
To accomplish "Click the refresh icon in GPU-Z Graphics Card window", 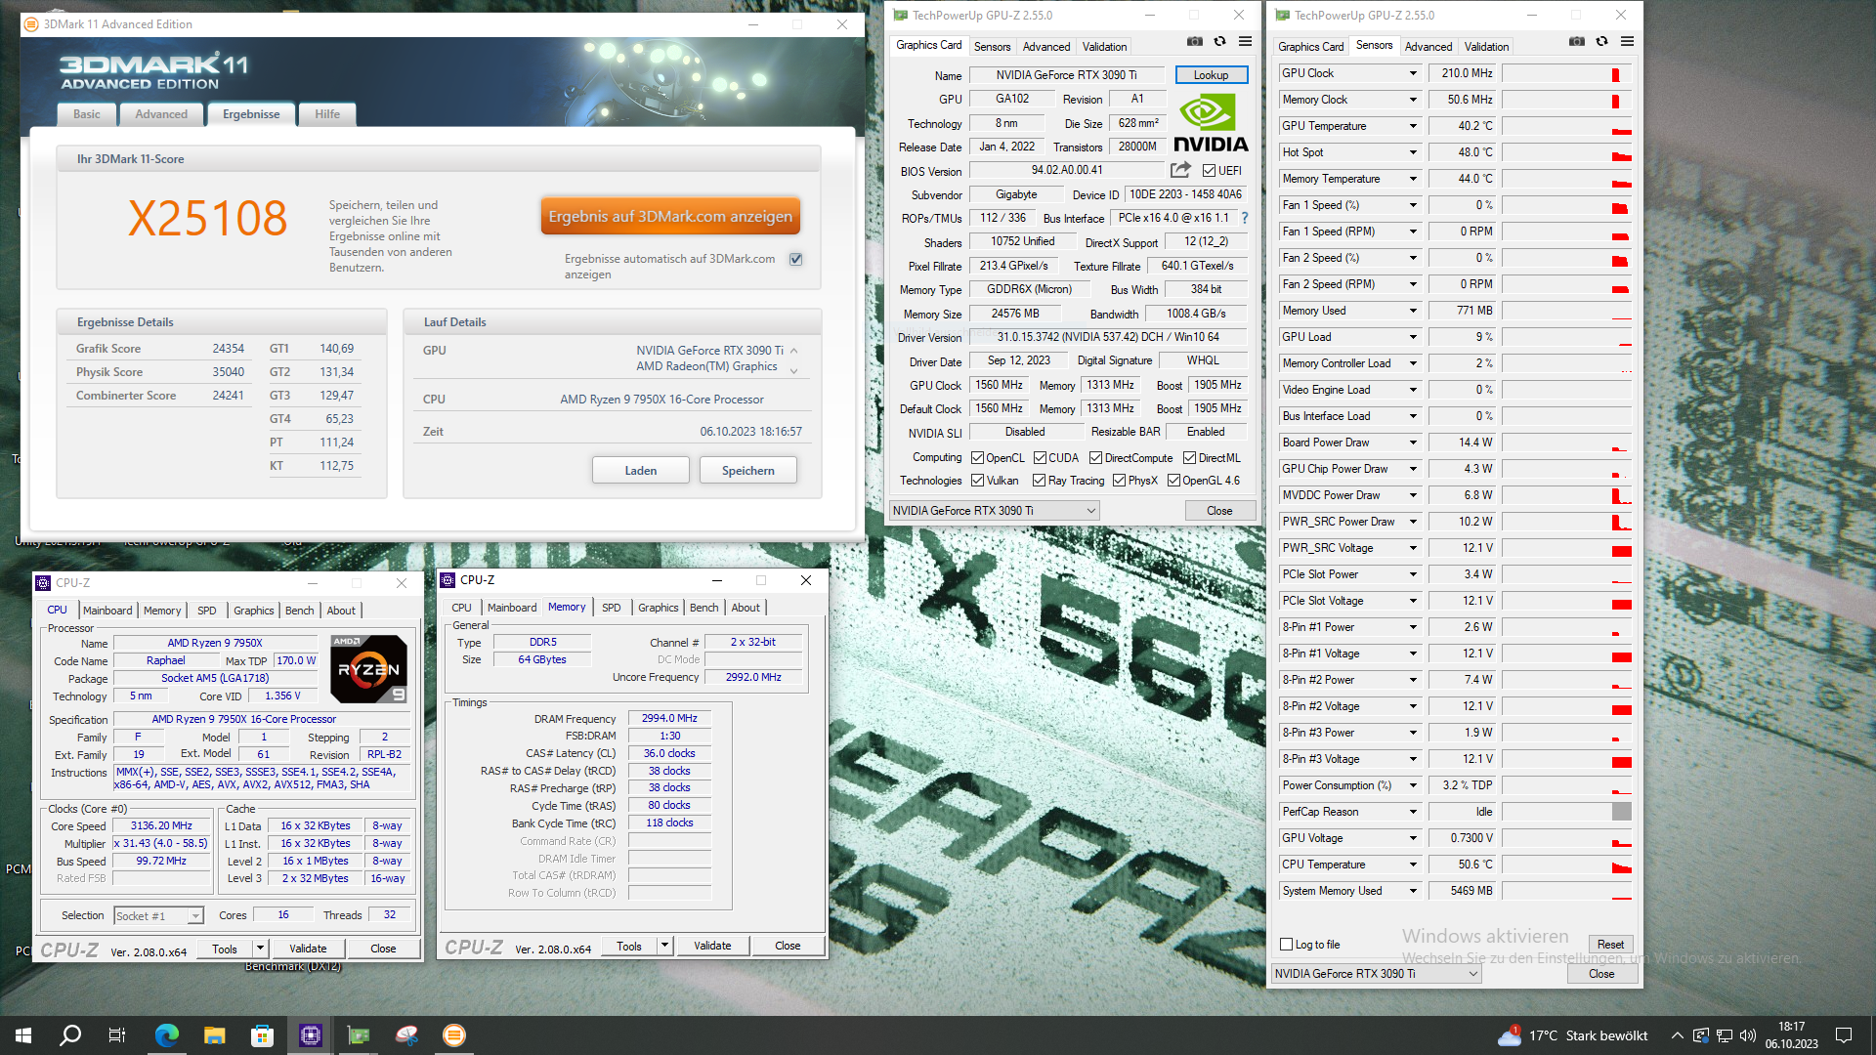I will tap(1219, 41).
